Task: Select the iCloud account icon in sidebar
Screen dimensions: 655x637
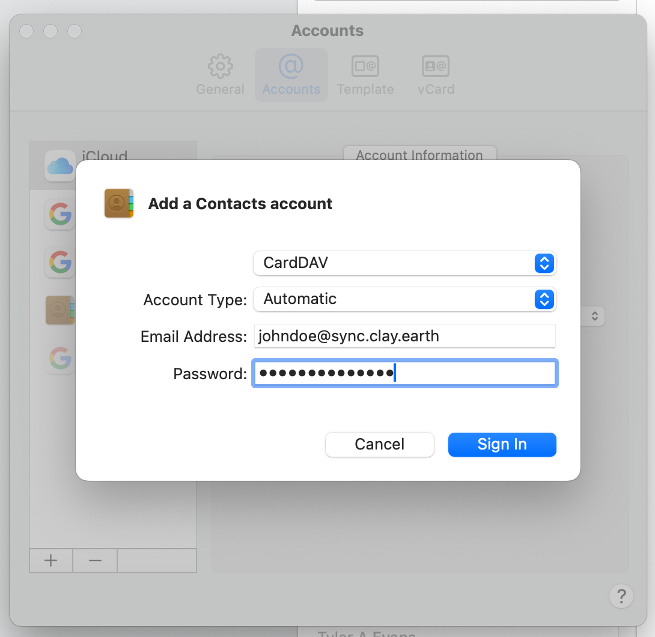Action: [59, 166]
